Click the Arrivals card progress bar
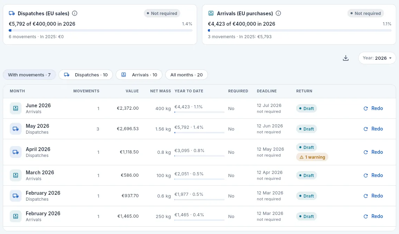Screen dimensions: 399x234 pos(300,31)
